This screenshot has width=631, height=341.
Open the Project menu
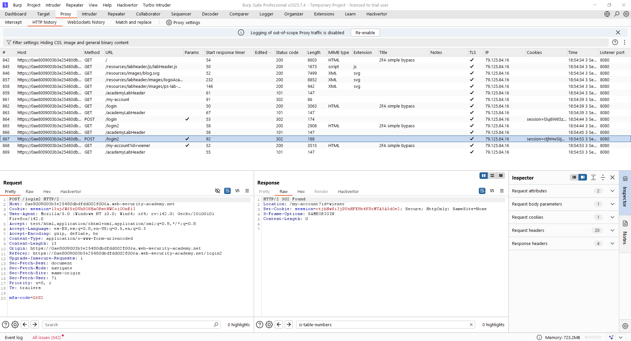[x=34, y=5]
